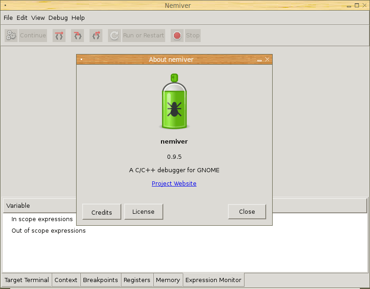Open the License button in About dialog
The image size is (370, 289).
(143, 212)
